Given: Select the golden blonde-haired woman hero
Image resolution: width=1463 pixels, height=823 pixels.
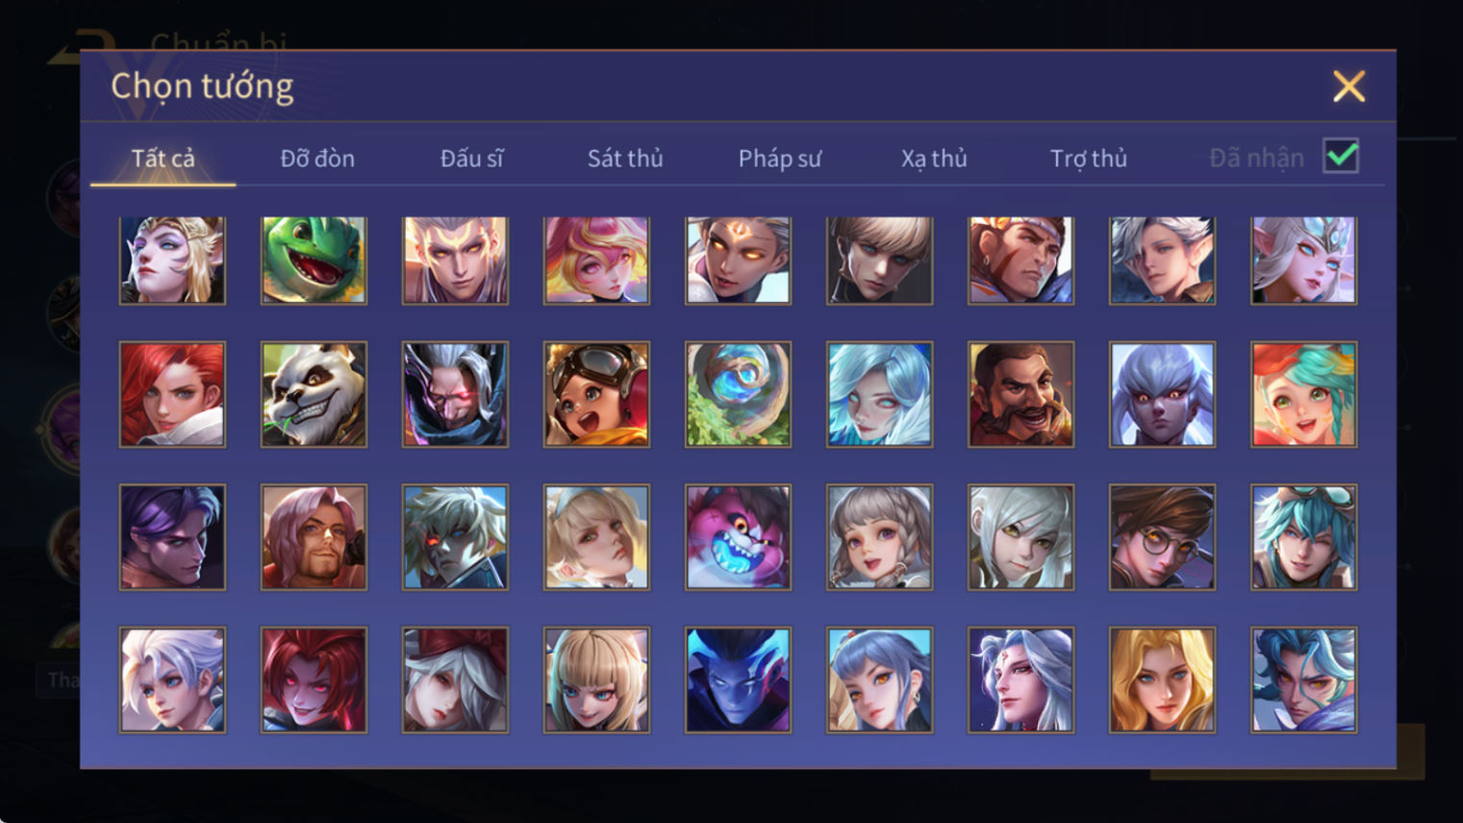Looking at the screenshot, I should [x=1162, y=681].
